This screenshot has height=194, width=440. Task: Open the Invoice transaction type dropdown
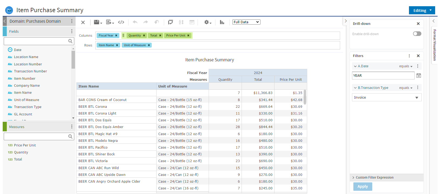tap(387, 97)
